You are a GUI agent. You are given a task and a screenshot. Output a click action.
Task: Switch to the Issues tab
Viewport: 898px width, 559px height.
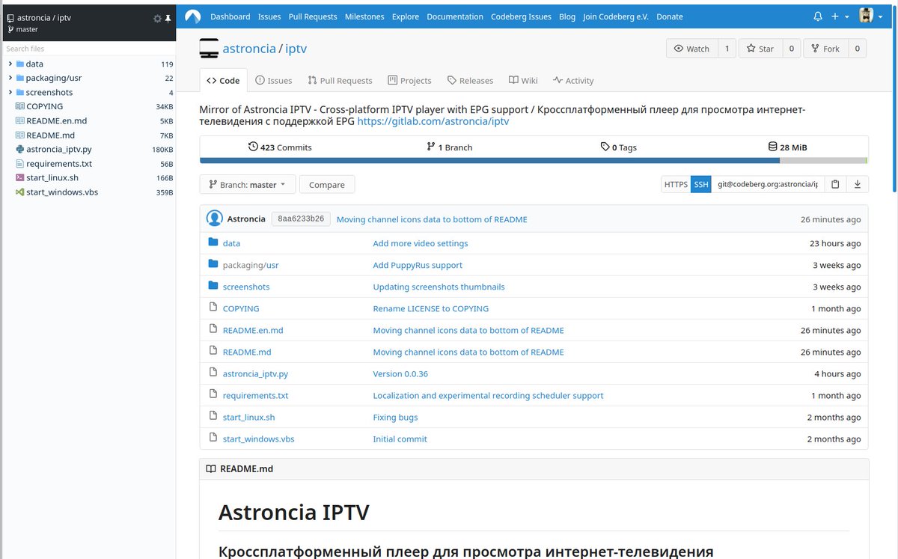click(x=273, y=80)
